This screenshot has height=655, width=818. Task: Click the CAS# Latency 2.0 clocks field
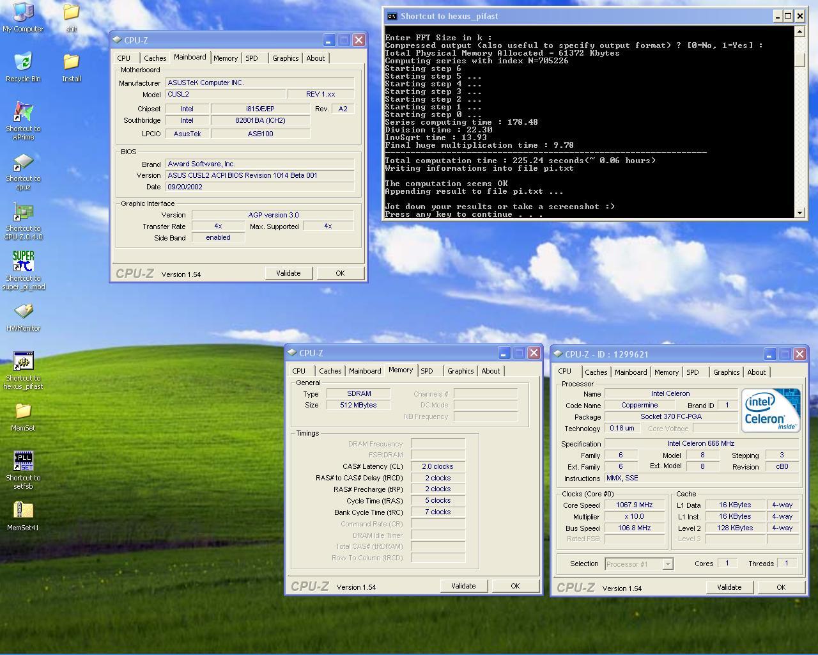(x=438, y=467)
